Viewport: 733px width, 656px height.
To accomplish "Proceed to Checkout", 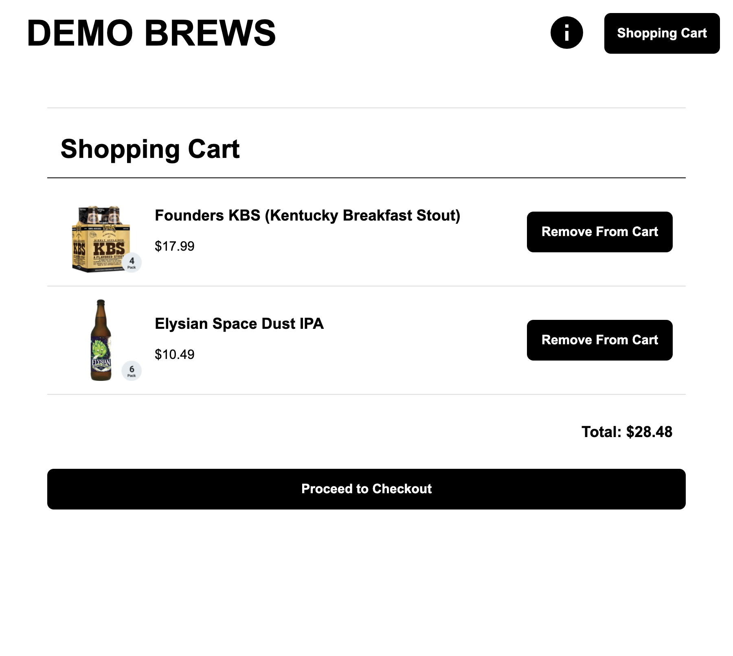I will (366, 489).
